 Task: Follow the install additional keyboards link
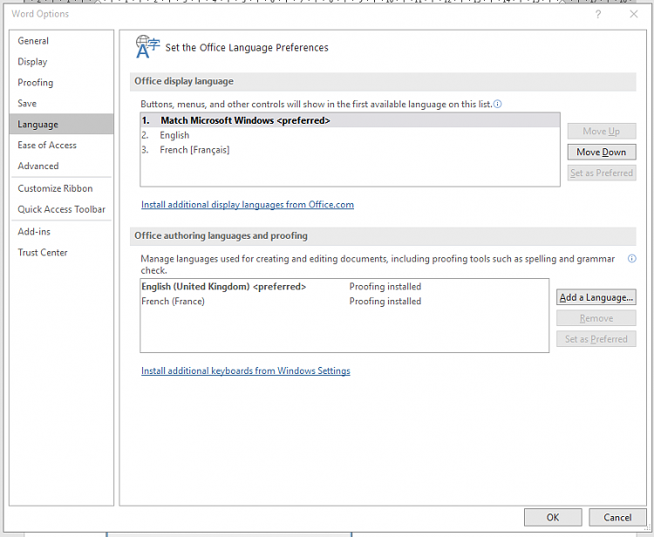246,370
